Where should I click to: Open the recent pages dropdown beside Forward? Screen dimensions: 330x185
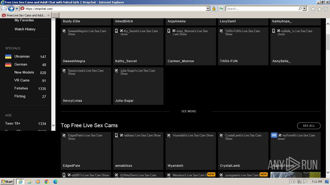point(17,9)
